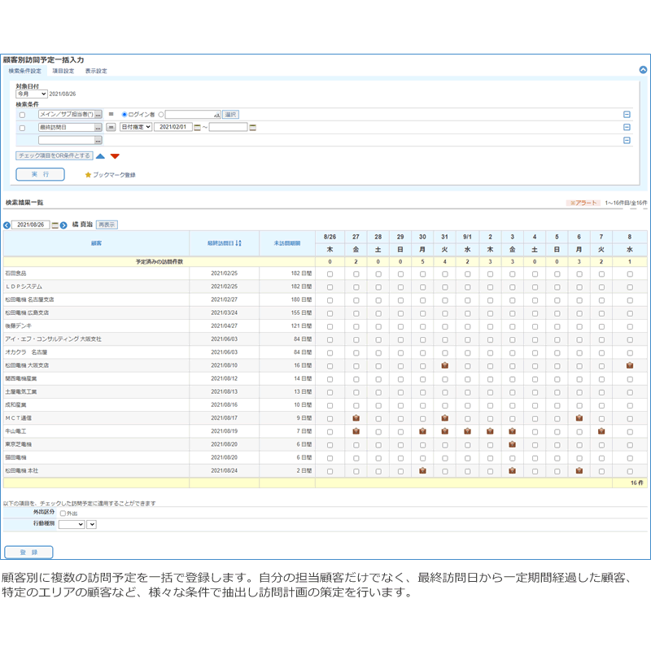The width and height of the screenshot is (651, 651).
Task: Open the 今月 target date dropdown
Action: (32, 94)
